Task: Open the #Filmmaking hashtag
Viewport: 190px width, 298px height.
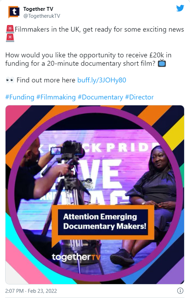Action: point(56,97)
